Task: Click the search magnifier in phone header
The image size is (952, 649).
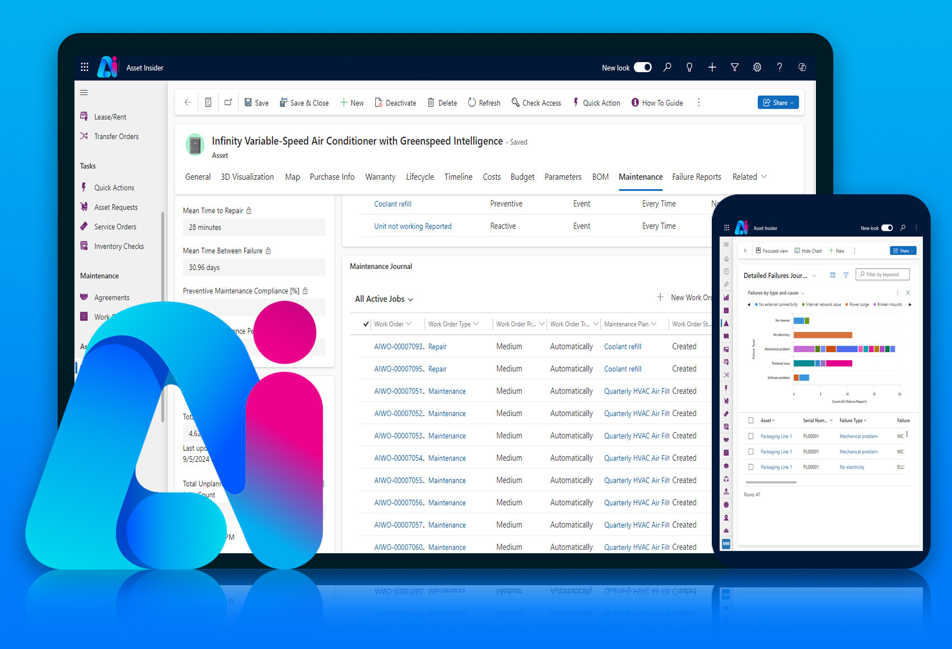Action: tap(903, 228)
